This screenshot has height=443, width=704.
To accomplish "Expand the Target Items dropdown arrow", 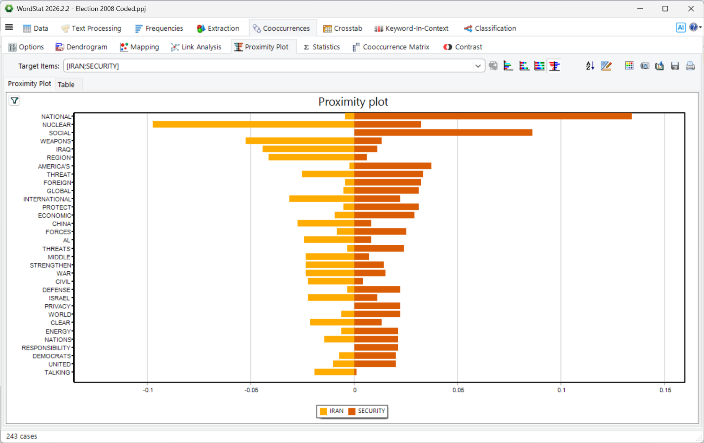I will coord(478,66).
